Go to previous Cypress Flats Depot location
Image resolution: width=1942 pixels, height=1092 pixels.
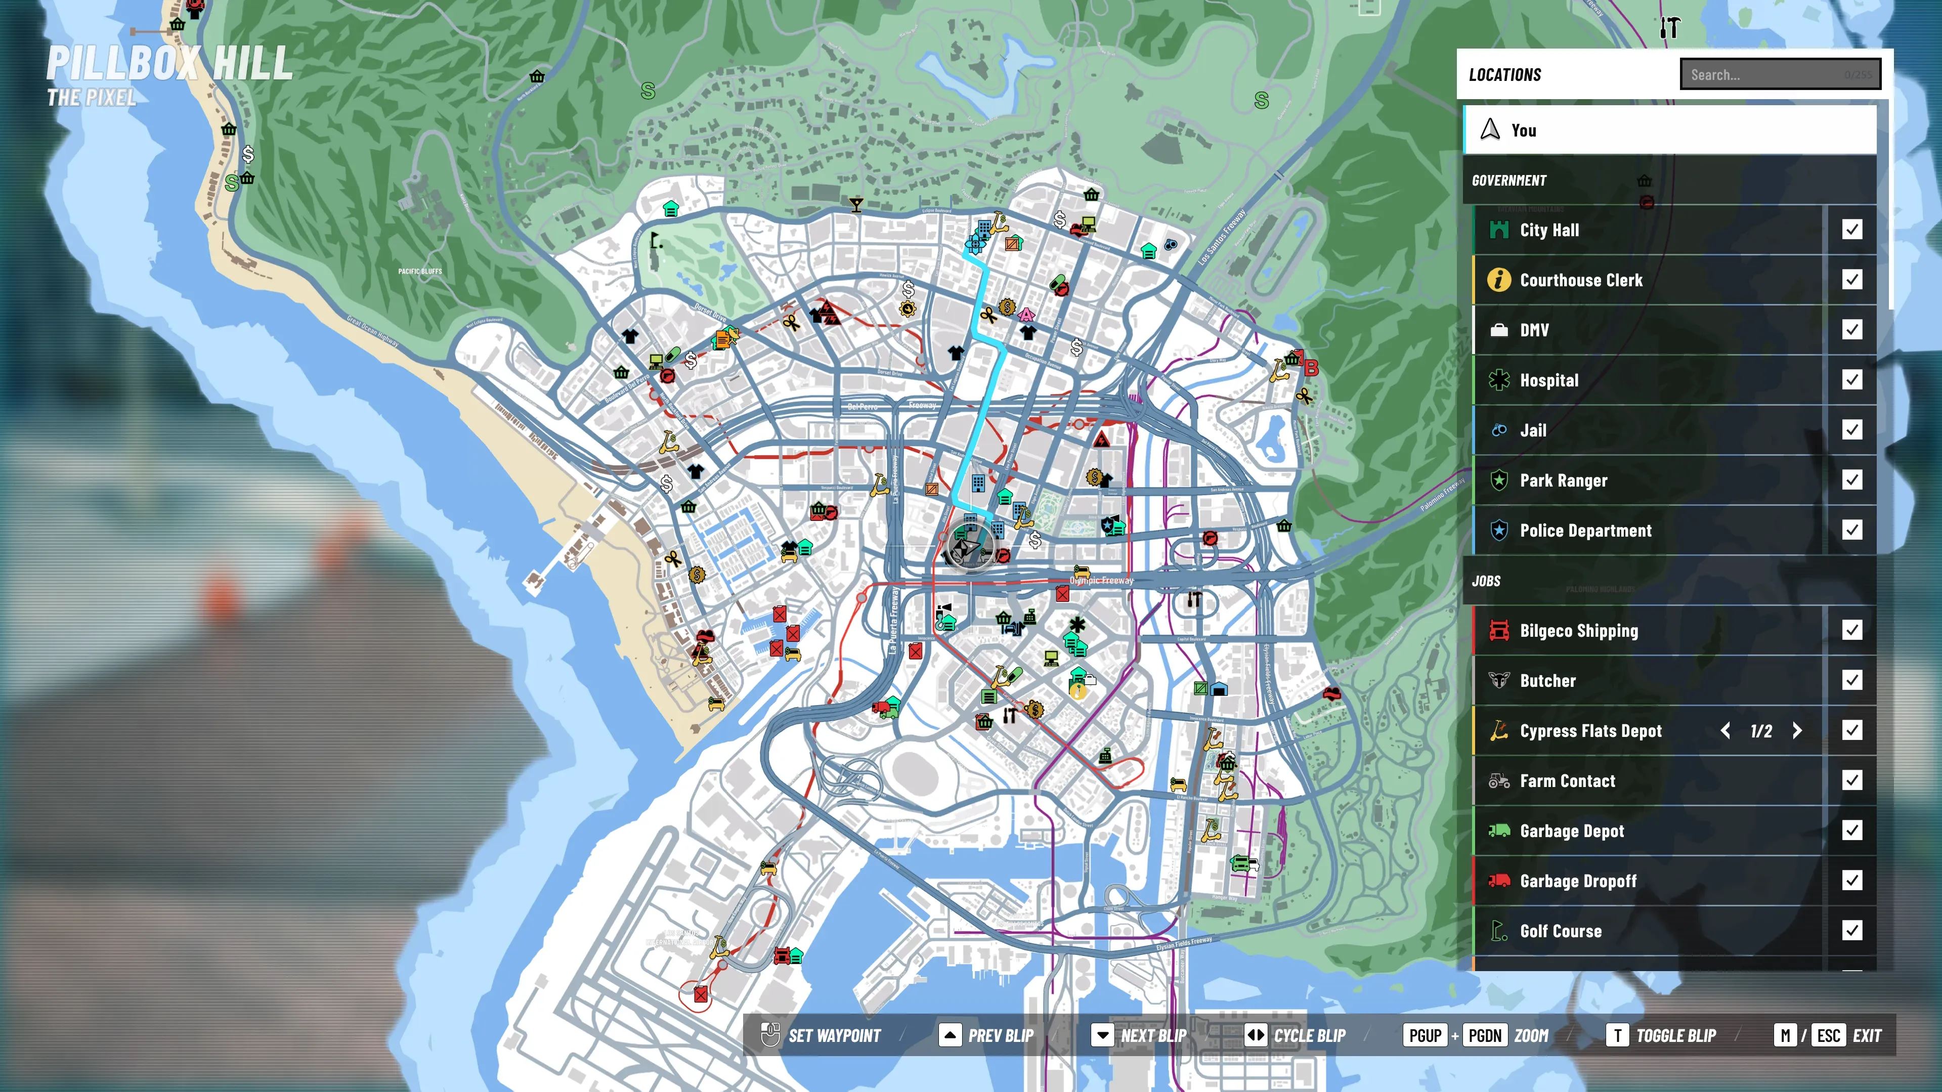pos(1725,730)
